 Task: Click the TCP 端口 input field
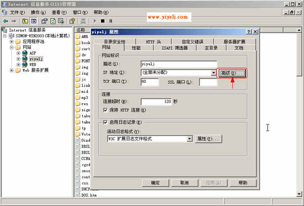pos(150,82)
